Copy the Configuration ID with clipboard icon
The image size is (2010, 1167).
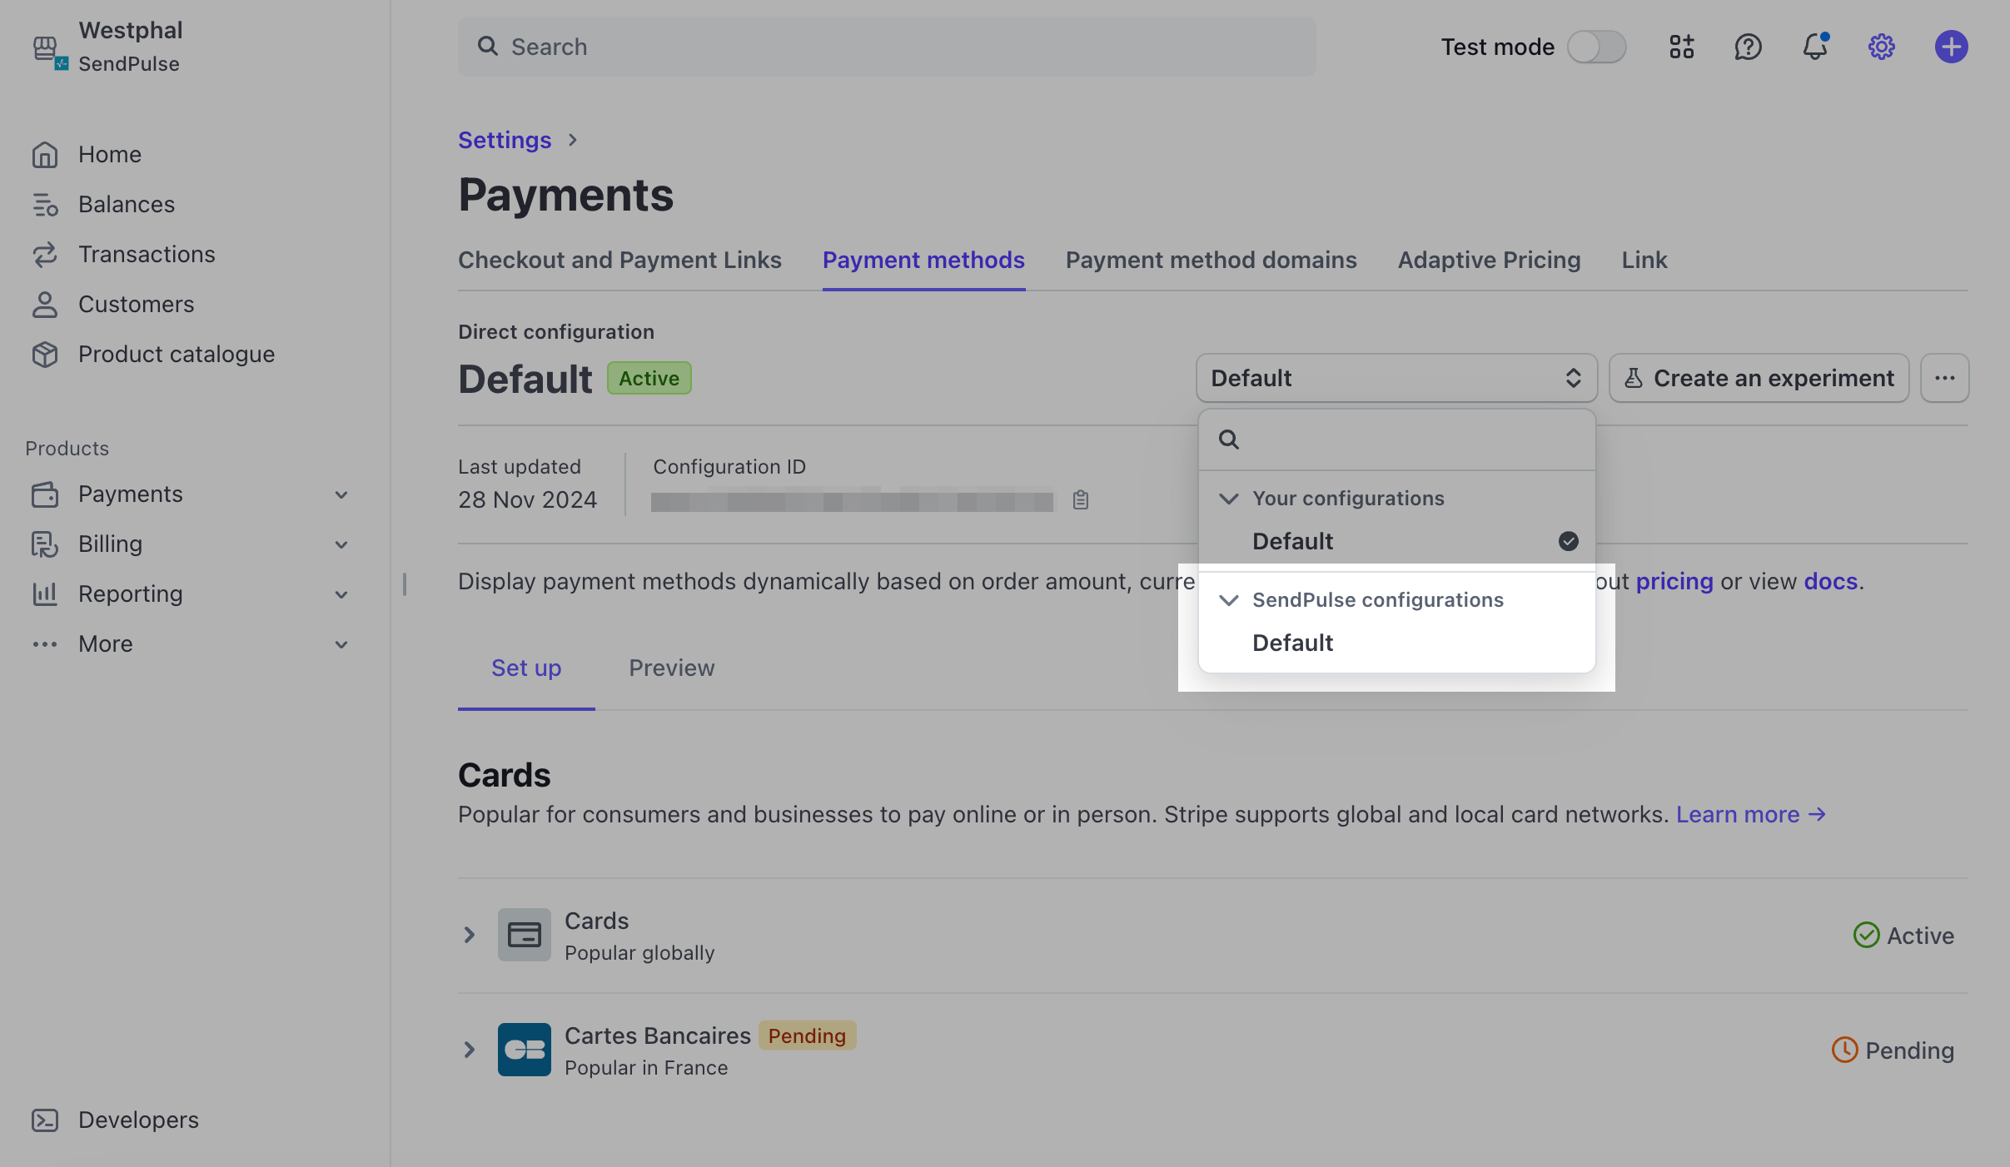[1081, 499]
